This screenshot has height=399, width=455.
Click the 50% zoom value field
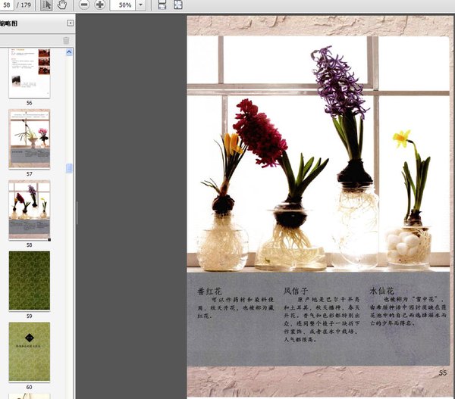coord(123,5)
